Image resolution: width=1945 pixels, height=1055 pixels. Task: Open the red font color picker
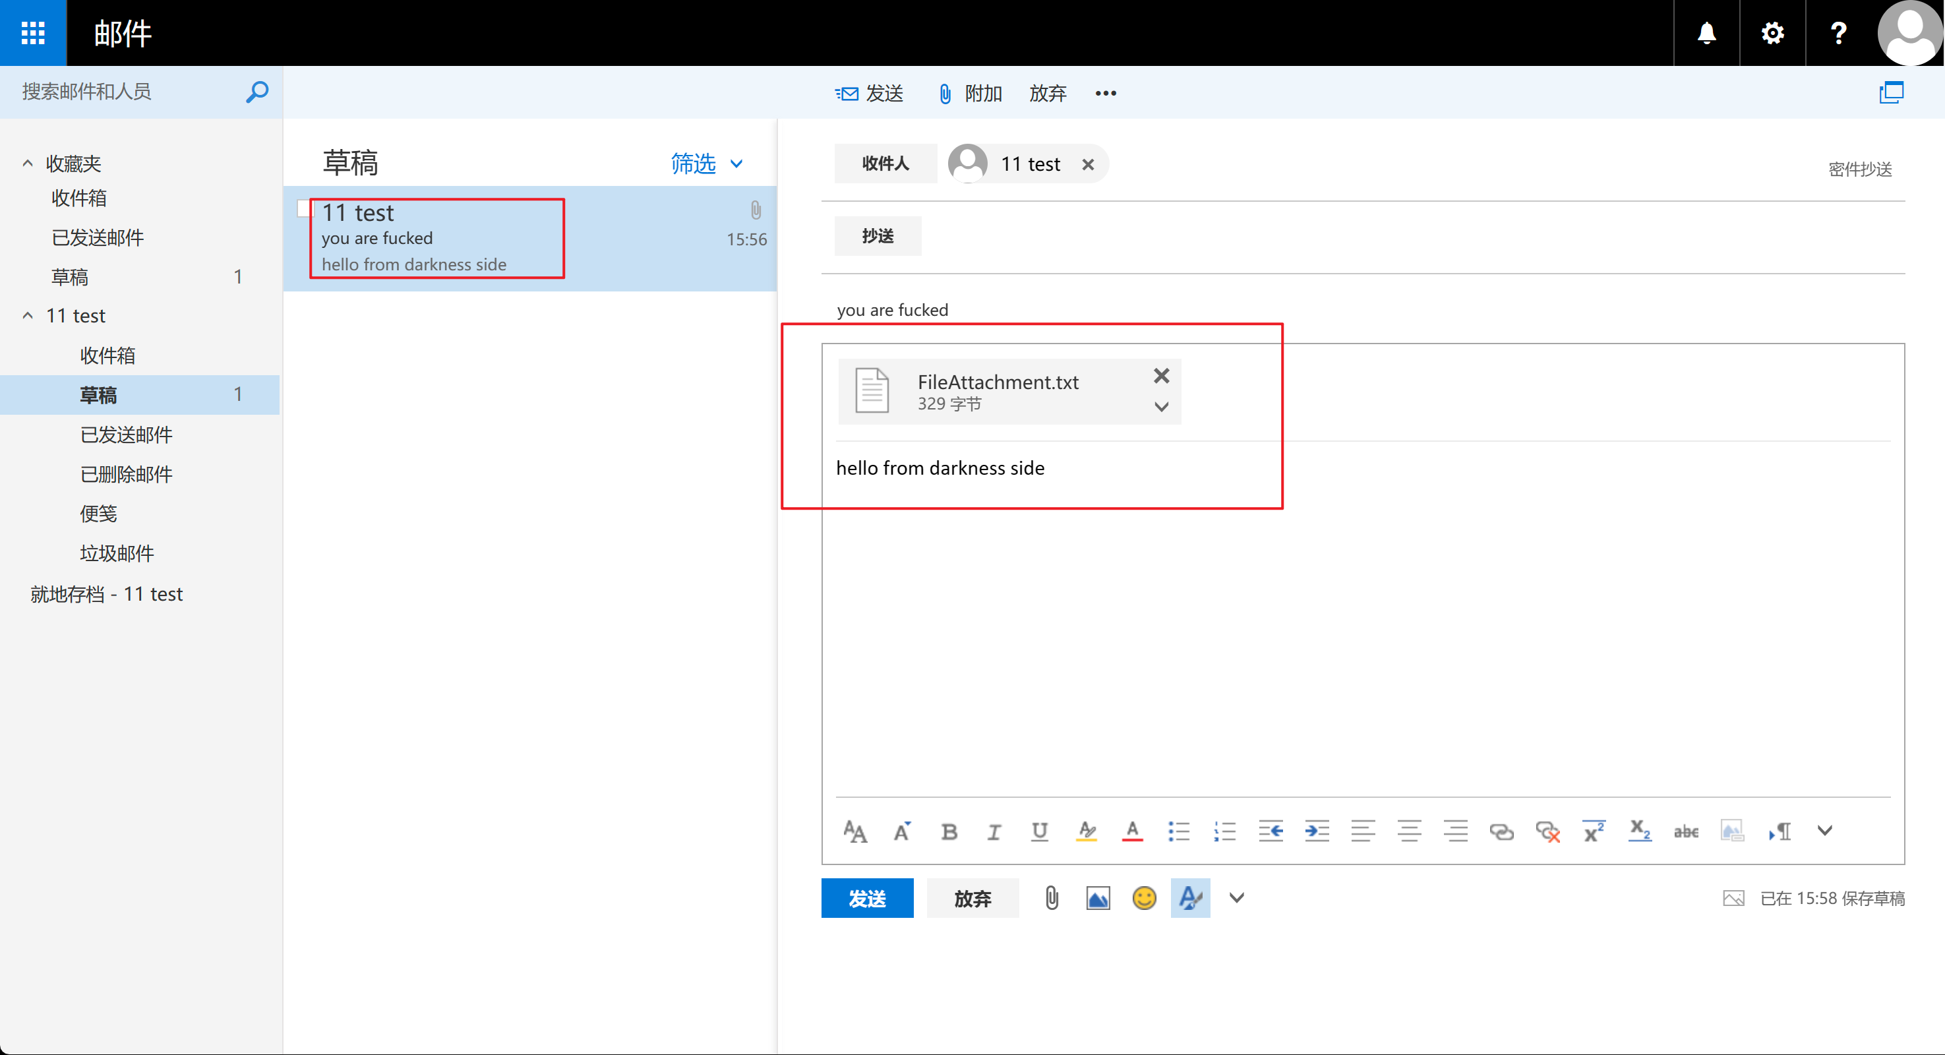[x=1132, y=831]
